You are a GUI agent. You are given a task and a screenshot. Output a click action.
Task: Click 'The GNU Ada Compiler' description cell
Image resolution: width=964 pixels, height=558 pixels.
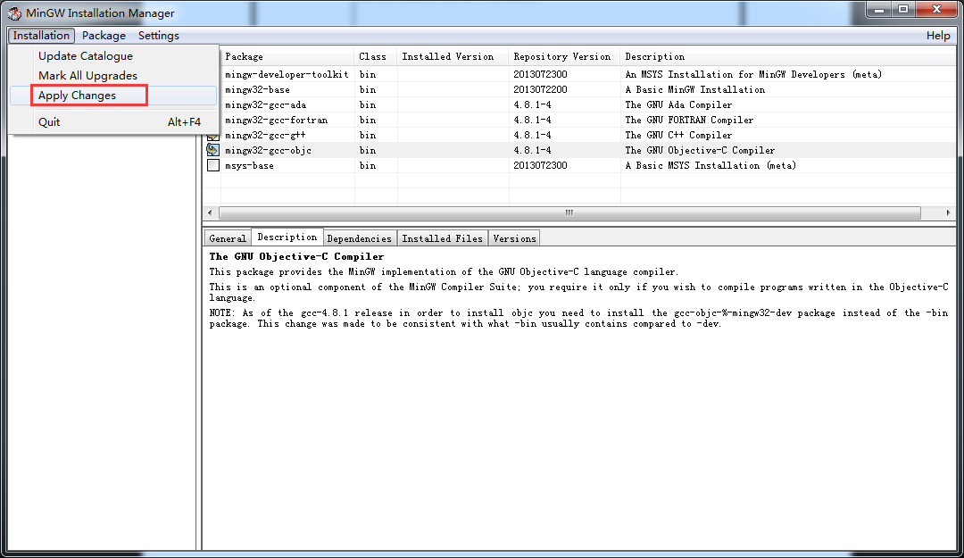[x=678, y=105]
